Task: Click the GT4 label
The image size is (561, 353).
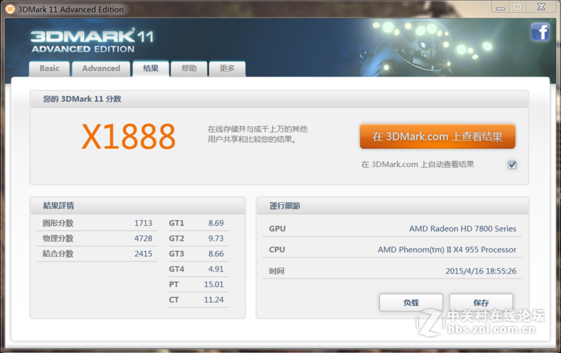Action: click(177, 269)
